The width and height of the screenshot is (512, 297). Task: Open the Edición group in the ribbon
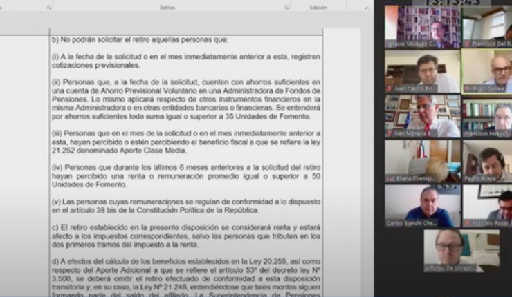(x=318, y=6)
